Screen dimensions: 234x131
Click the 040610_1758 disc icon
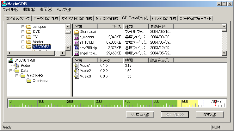click(11, 60)
